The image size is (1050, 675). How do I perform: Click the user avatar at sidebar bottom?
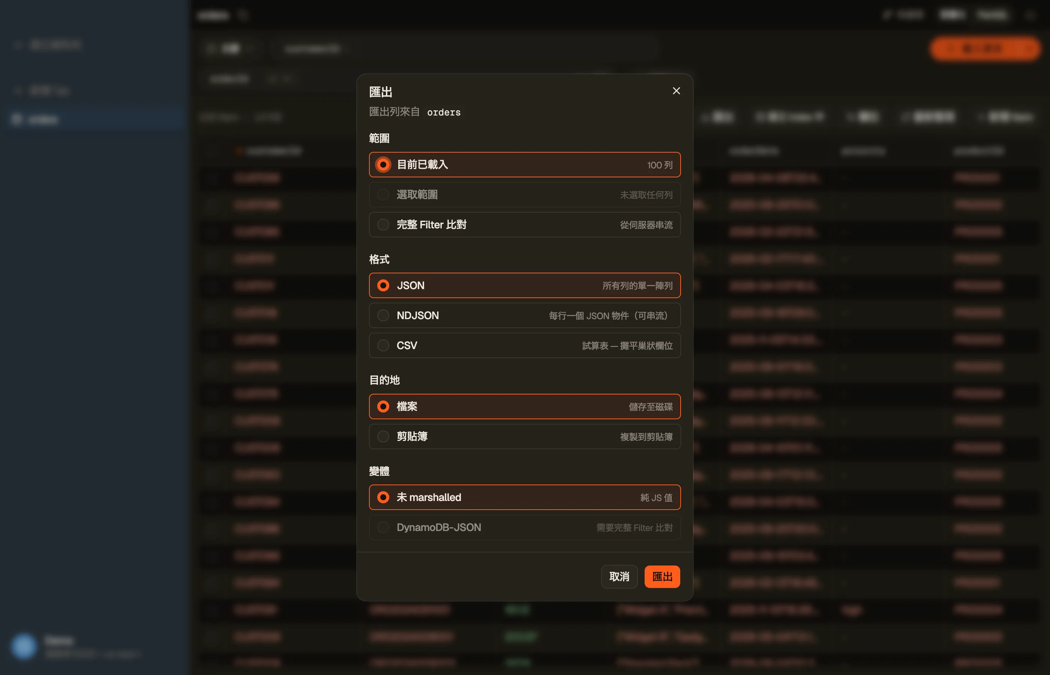pyautogui.click(x=24, y=646)
